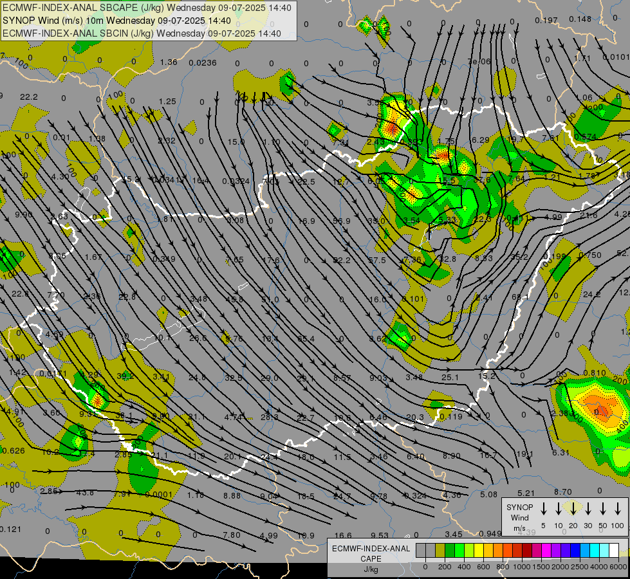The image size is (630, 579).
Task: Click the 6000 tick label in CAPE legend
Action: (618, 567)
